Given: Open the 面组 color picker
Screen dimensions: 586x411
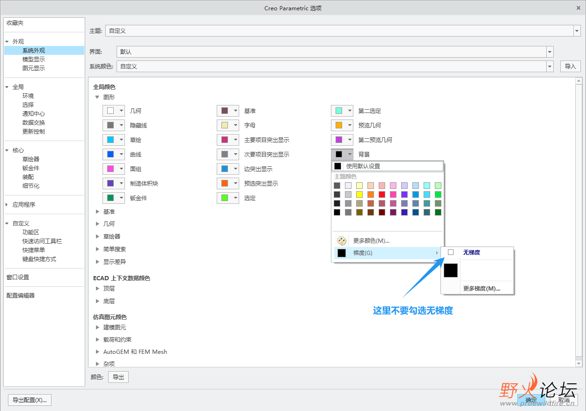Looking at the screenshot, I should point(114,169).
